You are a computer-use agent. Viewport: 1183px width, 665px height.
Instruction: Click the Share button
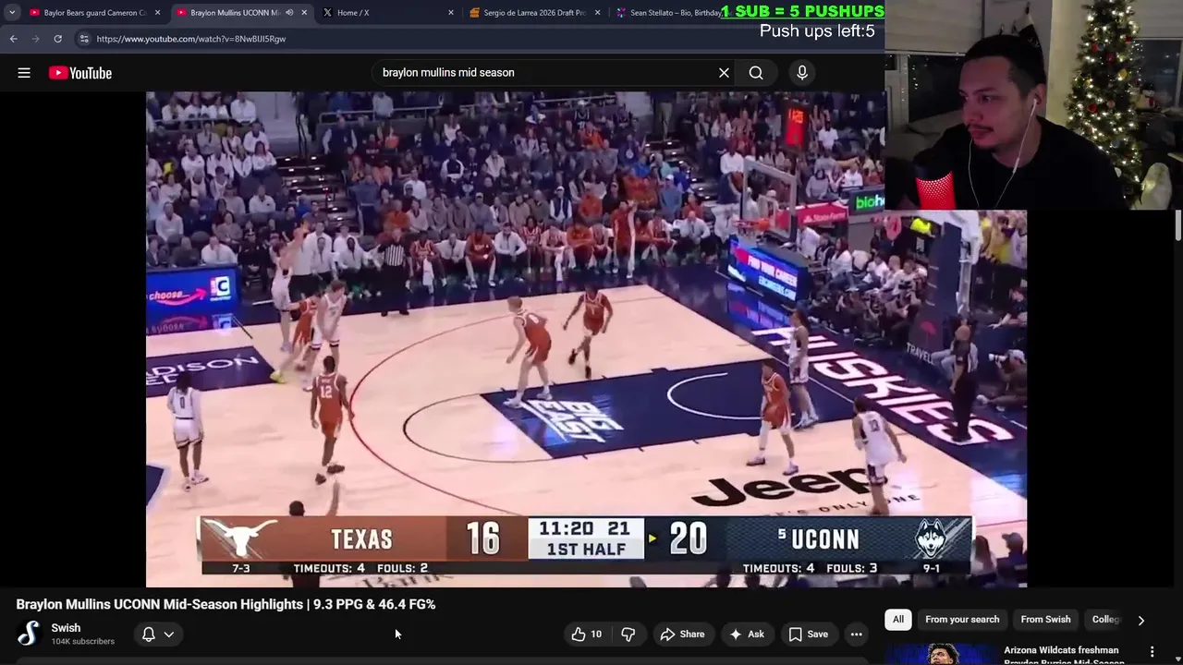682,634
